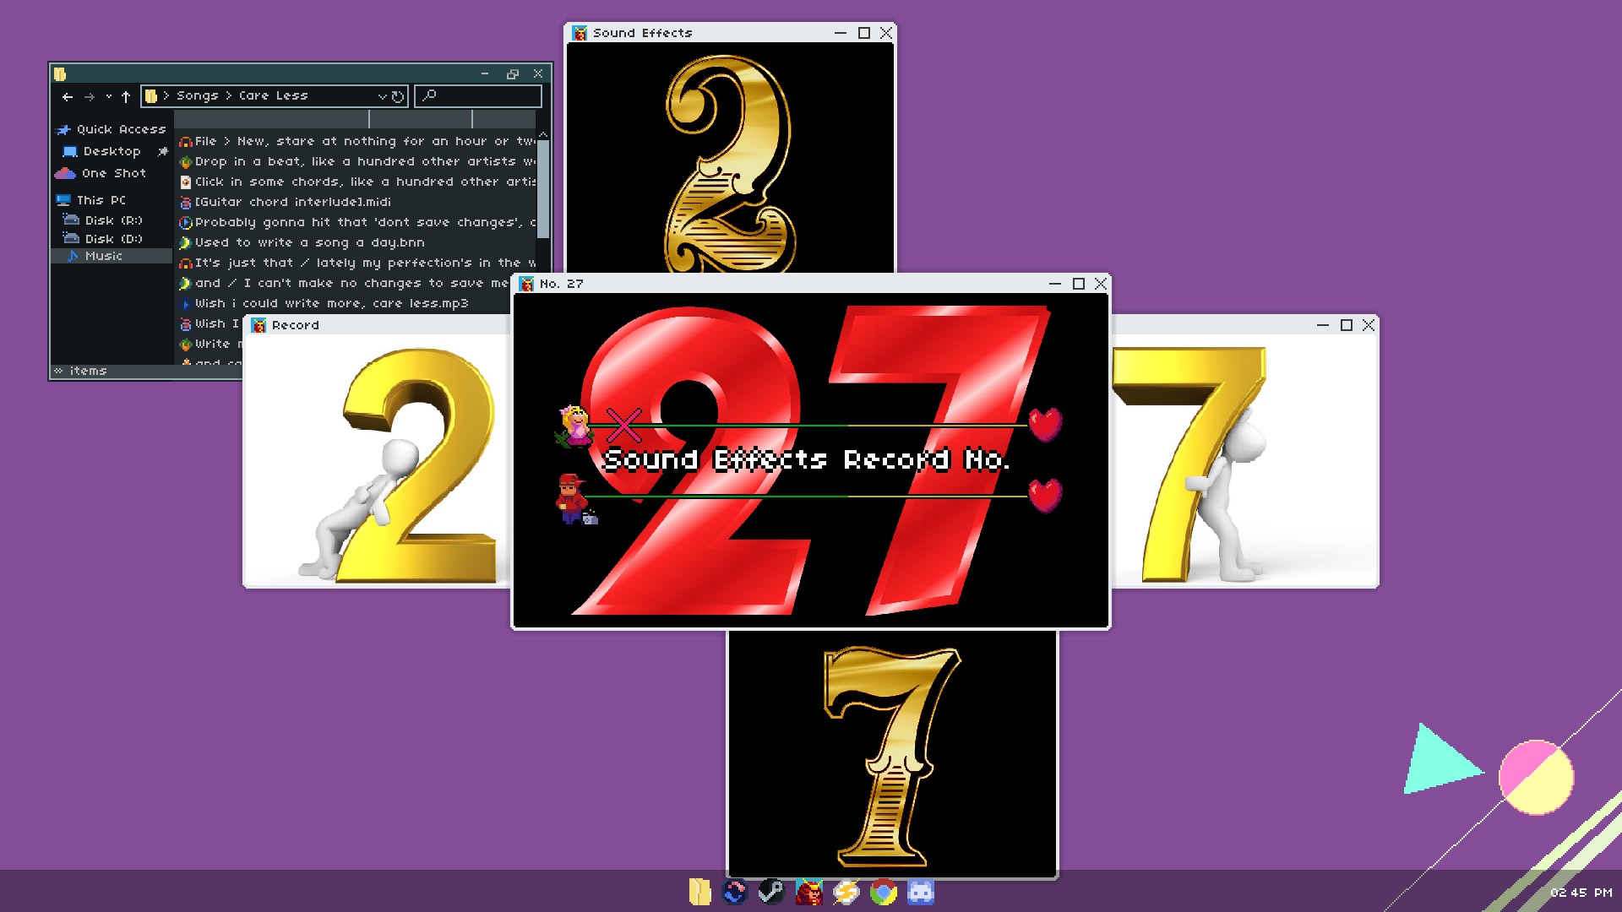Open Discord from the taskbar
This screenshot has width=1622, height=912.
921,892
